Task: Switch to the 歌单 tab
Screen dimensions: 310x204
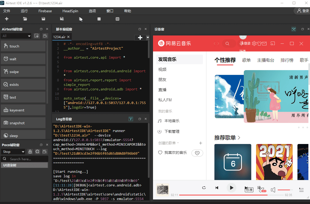Action: click(x=246, y=60)
